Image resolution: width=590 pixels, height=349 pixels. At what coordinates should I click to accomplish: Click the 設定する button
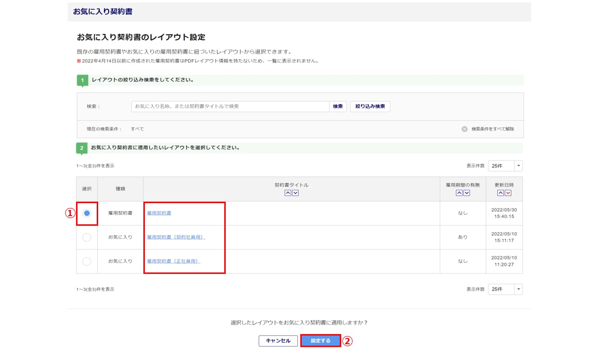point(321,341)
